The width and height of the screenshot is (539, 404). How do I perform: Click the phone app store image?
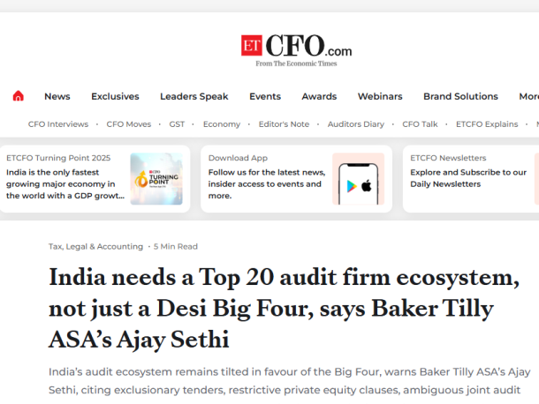[x=358, y=179]
